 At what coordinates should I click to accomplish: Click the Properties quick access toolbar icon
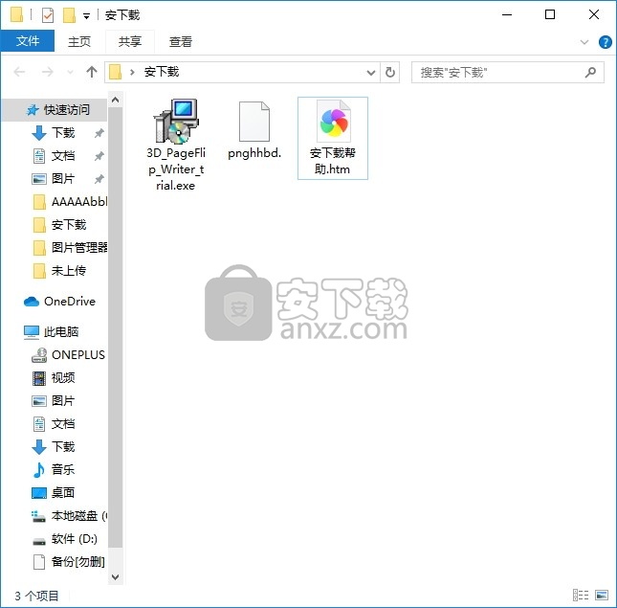click(x=48, y=15)
